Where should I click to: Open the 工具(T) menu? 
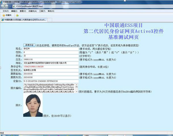click(x=42, y=11)
